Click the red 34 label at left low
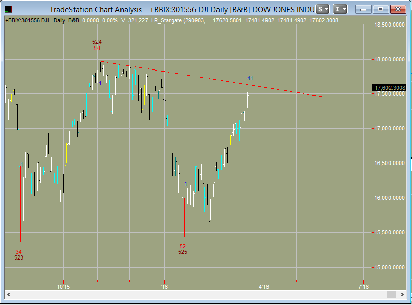Viewport: 412px width, 305px height. click(19, 252)
